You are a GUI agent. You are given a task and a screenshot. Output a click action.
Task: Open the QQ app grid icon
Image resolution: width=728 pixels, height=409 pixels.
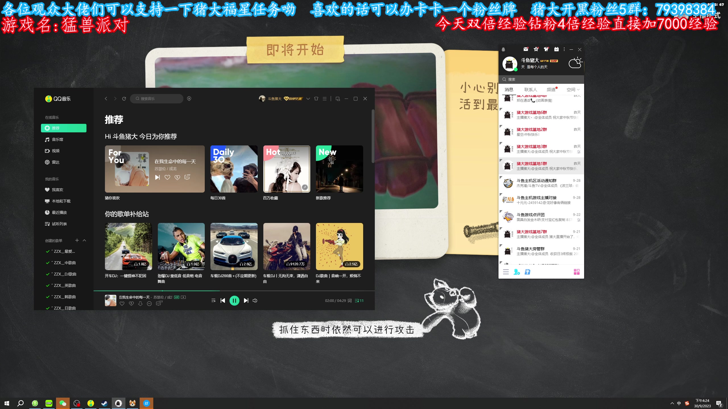[577, 272]
